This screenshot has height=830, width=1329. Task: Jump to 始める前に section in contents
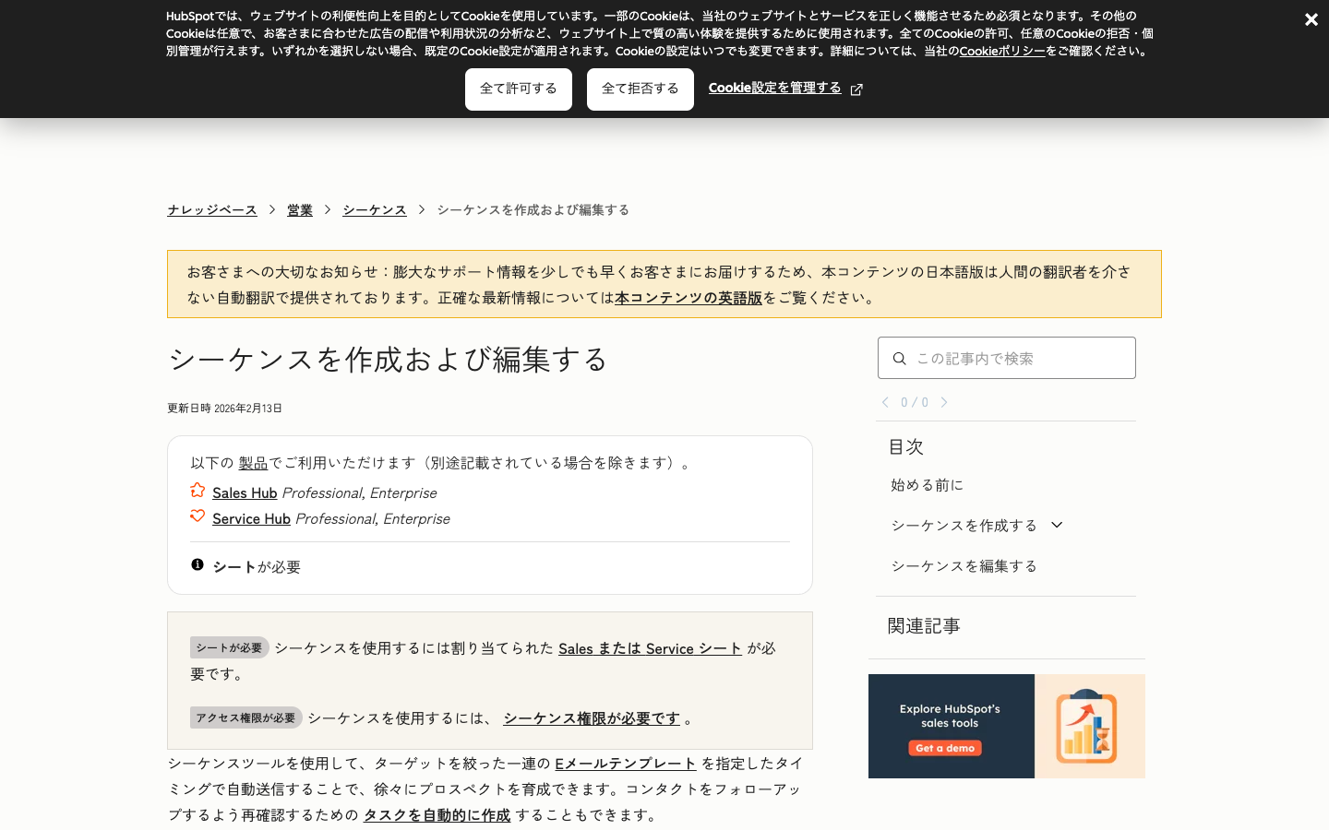(927, 485)
